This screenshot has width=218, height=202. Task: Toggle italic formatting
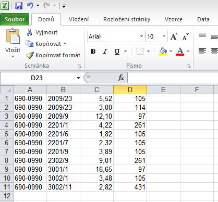tap(105, 52)
